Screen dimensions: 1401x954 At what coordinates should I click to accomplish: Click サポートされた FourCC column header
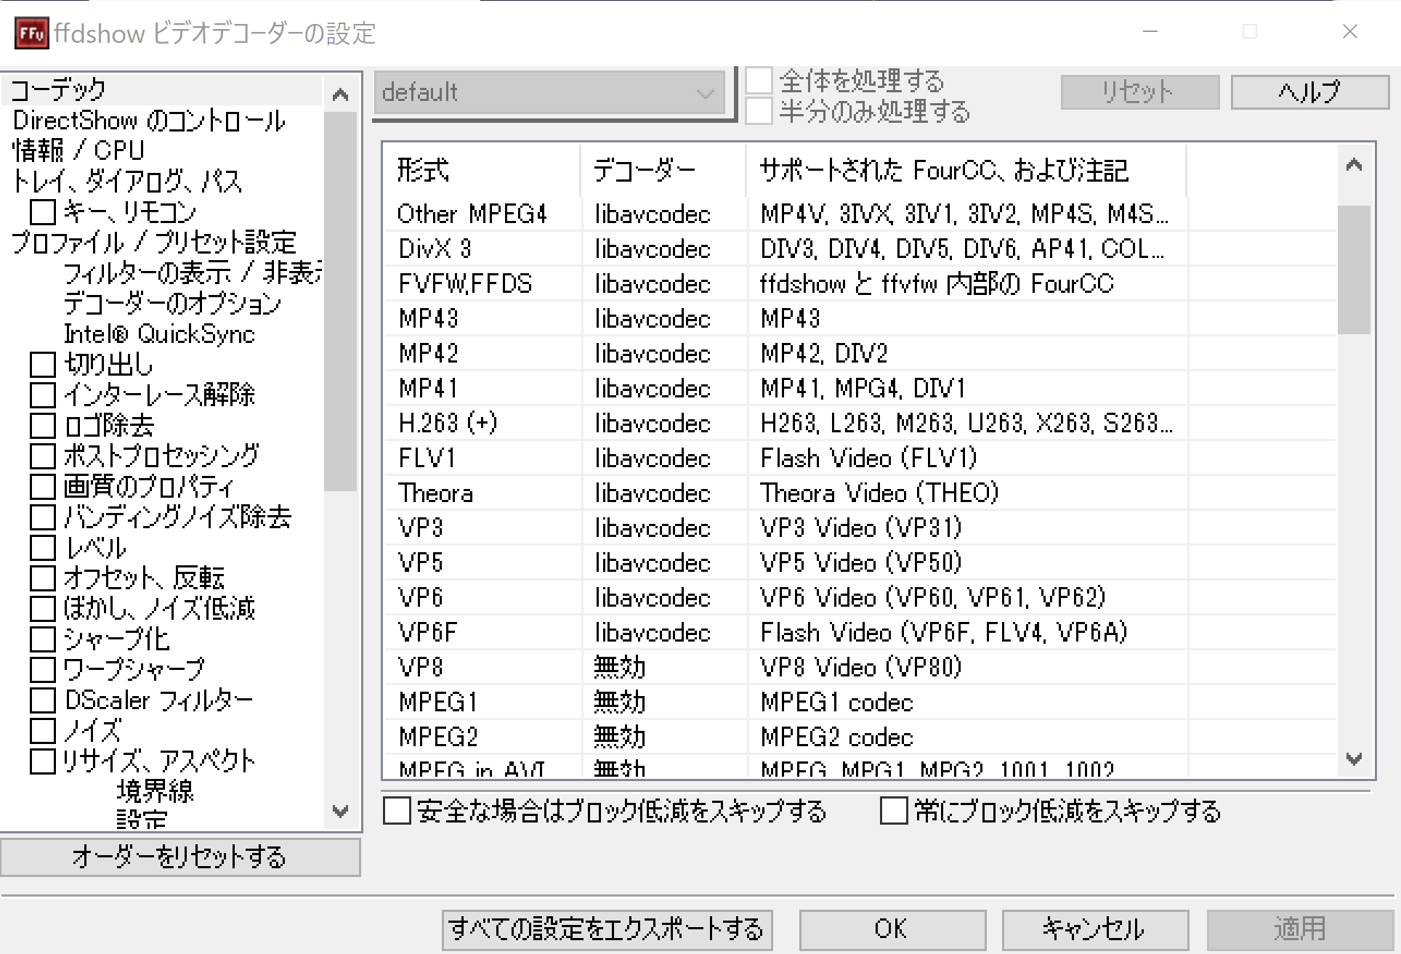click(x=966, y=171)
